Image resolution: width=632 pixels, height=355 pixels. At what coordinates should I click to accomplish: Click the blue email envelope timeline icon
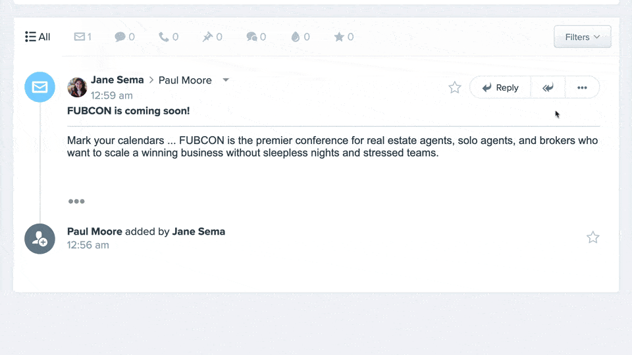39,87
